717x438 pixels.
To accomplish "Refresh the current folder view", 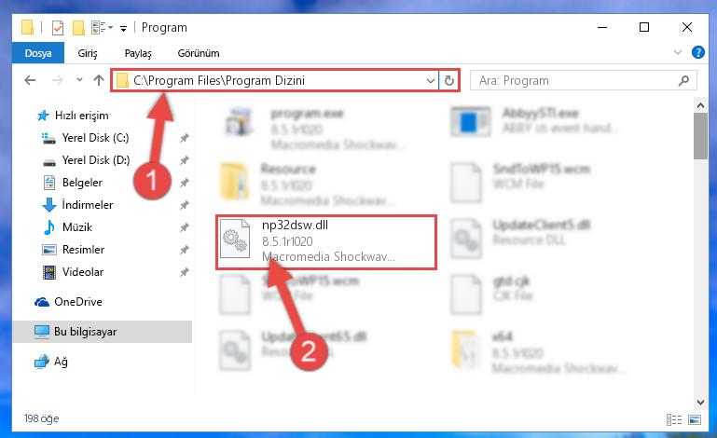I will 449,80.
